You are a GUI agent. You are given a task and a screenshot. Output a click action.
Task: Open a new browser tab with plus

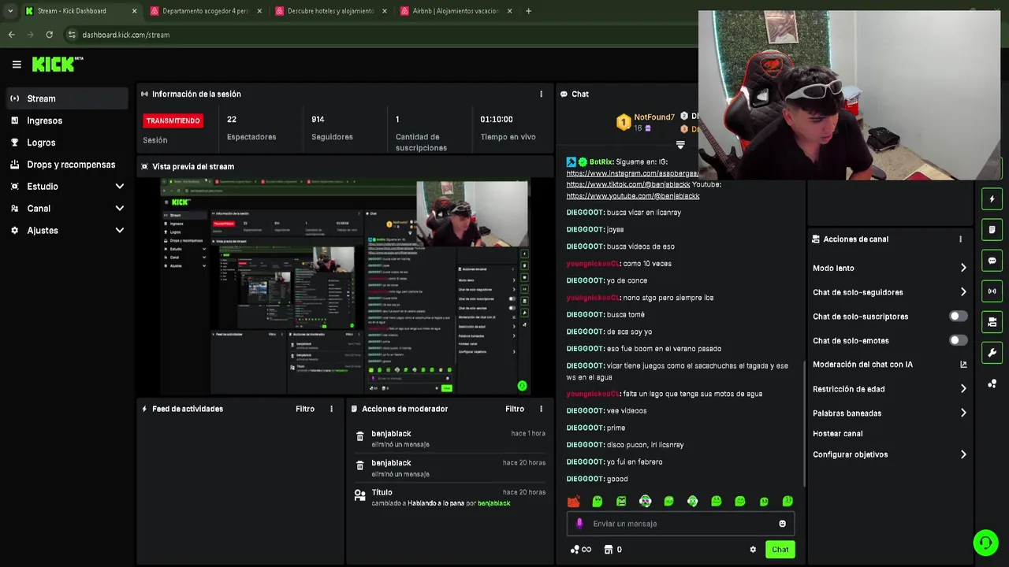coord(528,11)
